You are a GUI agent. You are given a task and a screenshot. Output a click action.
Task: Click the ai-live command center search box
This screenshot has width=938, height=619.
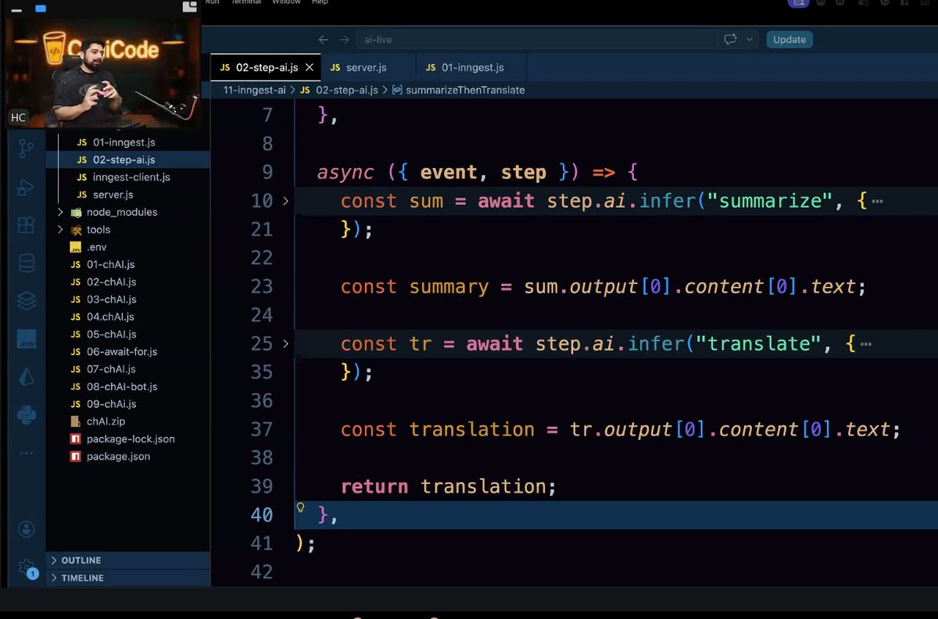click(x=538, y=39)
